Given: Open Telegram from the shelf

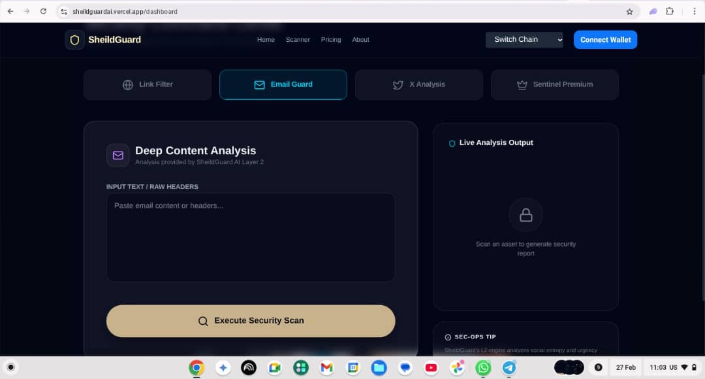Looking at the screenshot, I should pos(509,368).
